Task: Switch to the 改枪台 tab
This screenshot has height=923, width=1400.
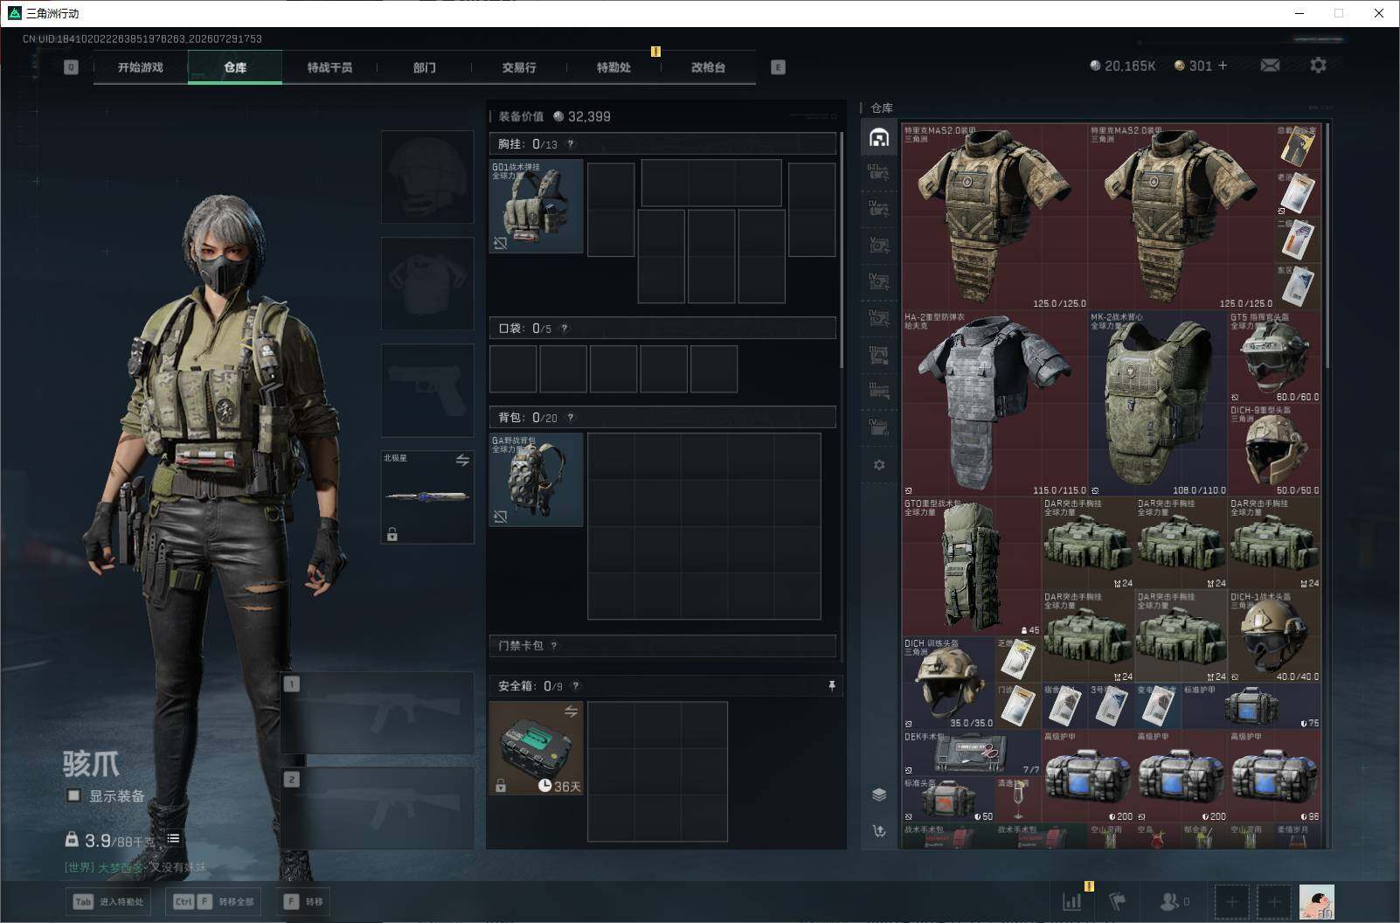Action: [708, 67]
